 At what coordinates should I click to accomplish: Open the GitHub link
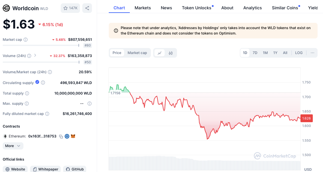point(75,169)
